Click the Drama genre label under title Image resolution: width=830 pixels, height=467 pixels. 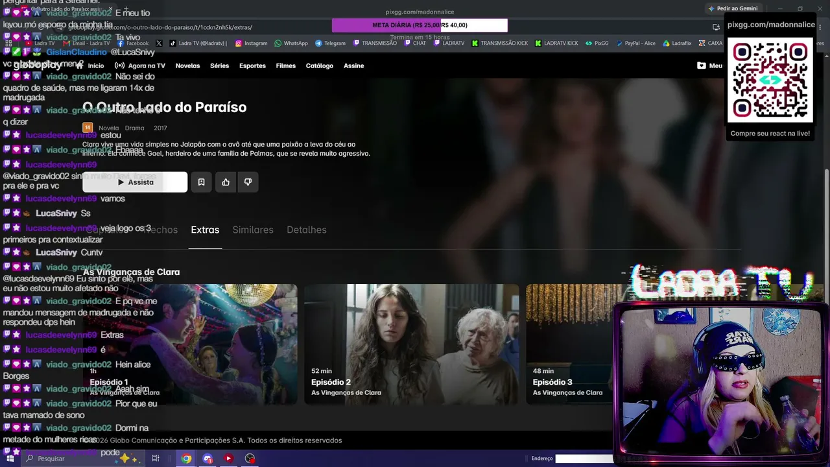[135, 128]
